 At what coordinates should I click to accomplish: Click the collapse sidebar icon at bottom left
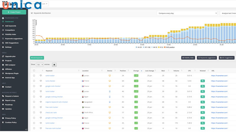pos(26,129)
